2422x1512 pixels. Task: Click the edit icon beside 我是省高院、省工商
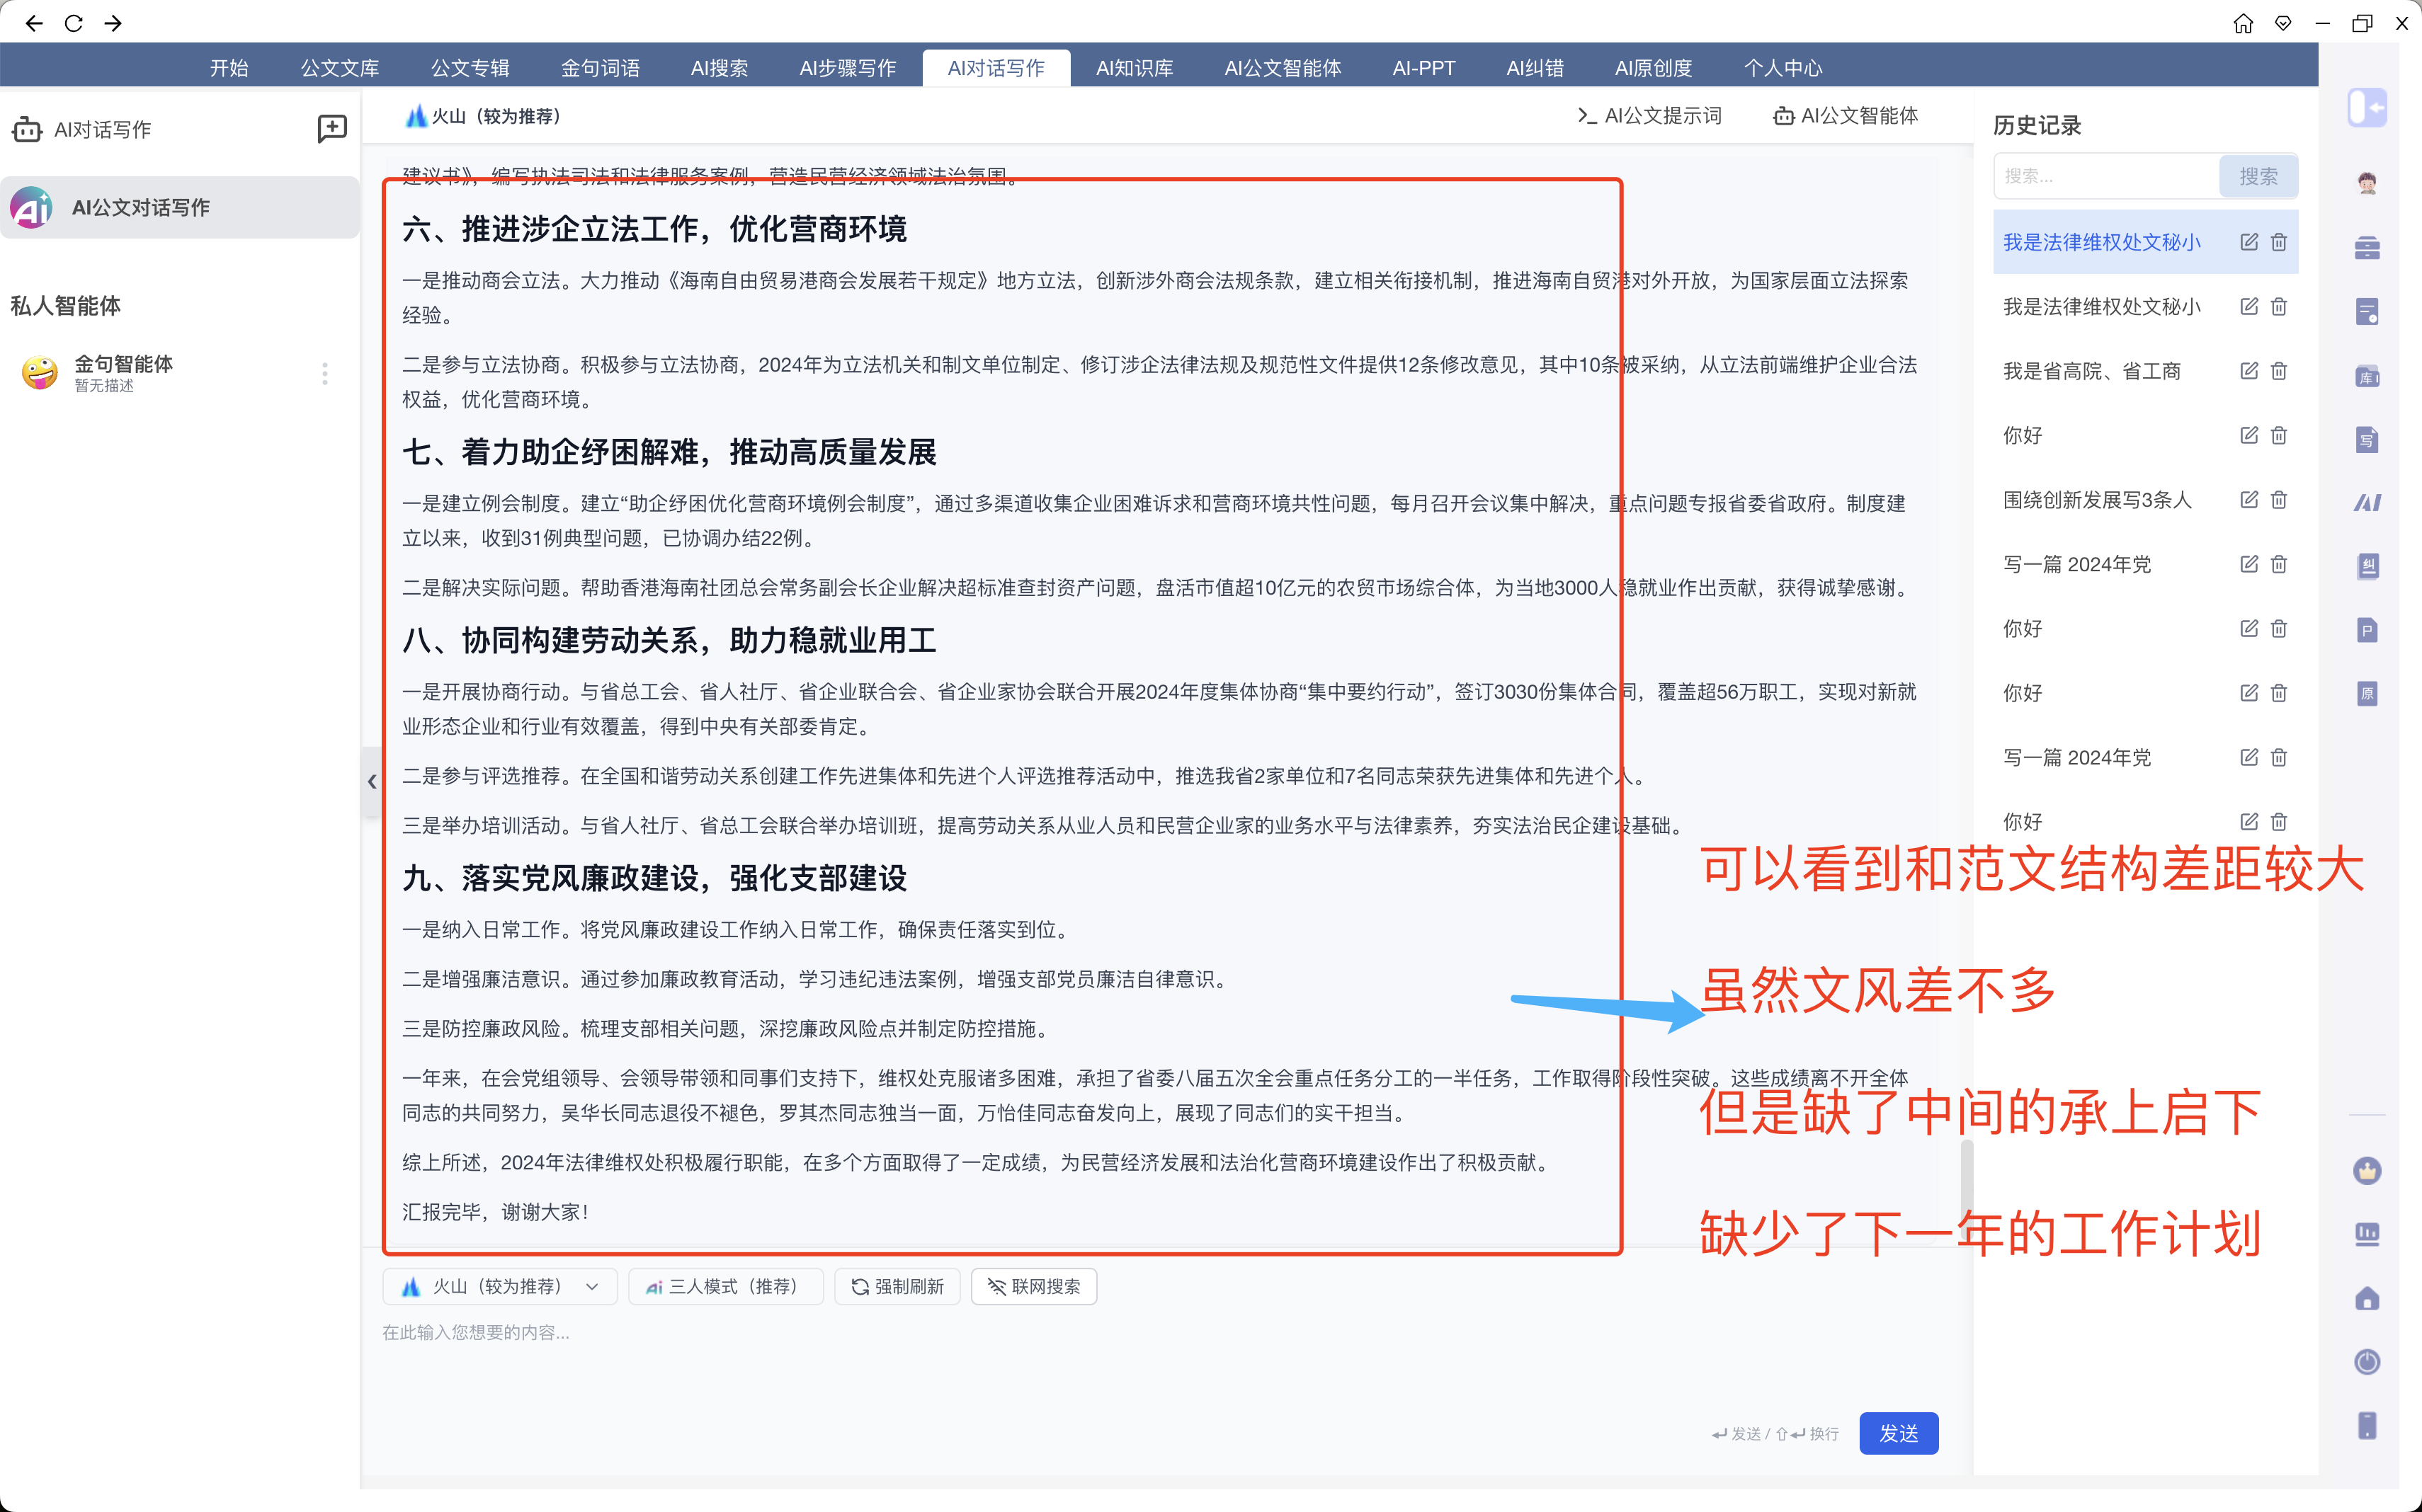[x=2248, y=371]
